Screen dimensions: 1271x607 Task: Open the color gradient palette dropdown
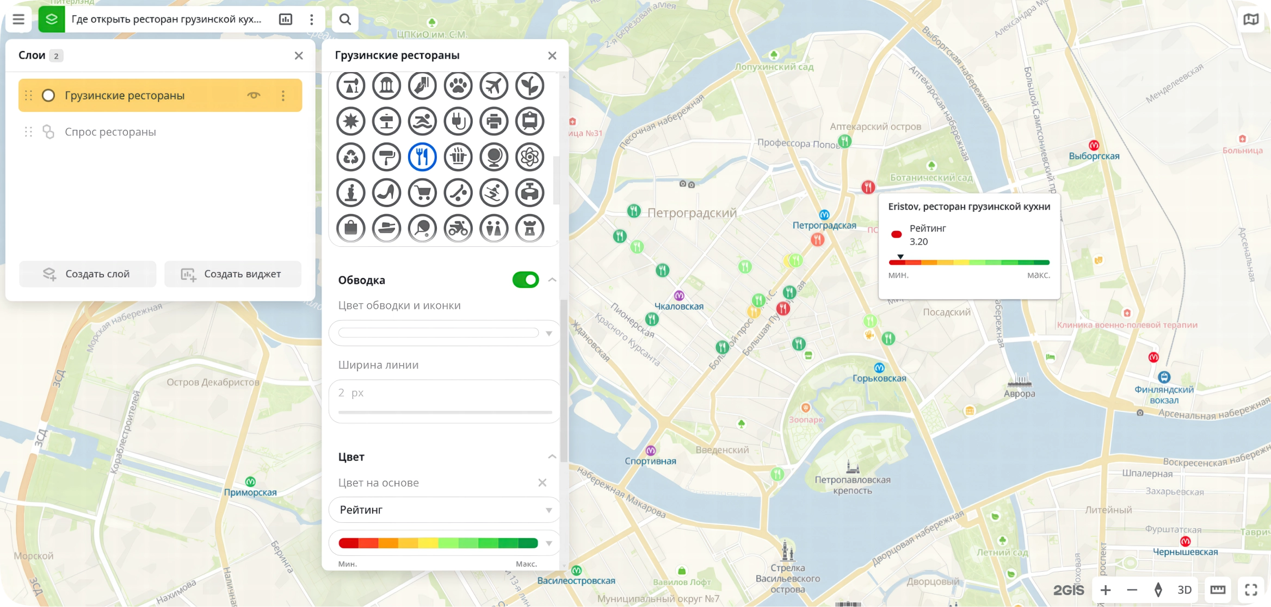coord(549,543)
